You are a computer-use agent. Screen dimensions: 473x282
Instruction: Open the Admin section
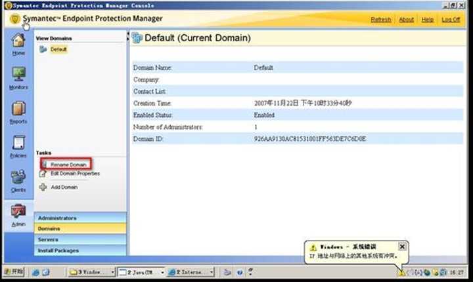click(18, 215)
